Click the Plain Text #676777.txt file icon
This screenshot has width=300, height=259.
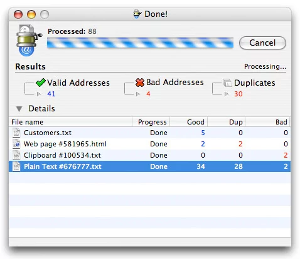(16, 166)
